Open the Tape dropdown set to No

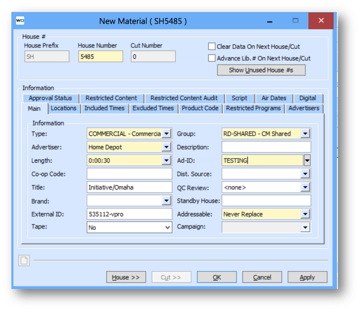coord(168,227)
